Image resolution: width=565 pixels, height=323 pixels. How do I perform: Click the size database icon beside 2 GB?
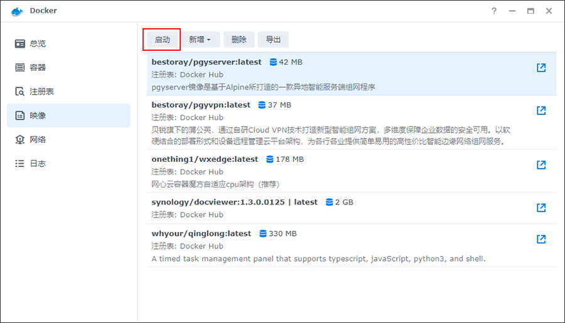tap(329, 202)
